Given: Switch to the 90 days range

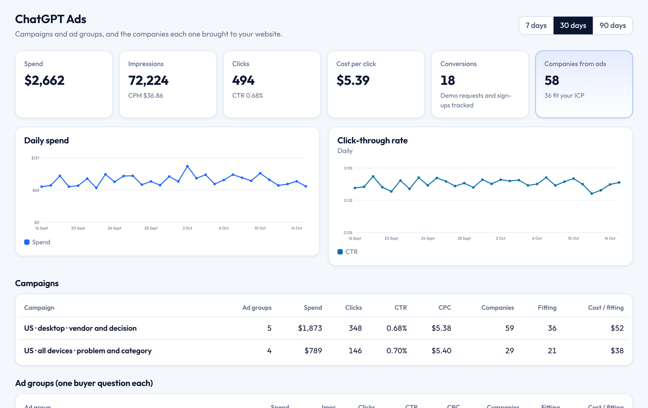Looking at the screenshot, I should [x=613, y=25].
